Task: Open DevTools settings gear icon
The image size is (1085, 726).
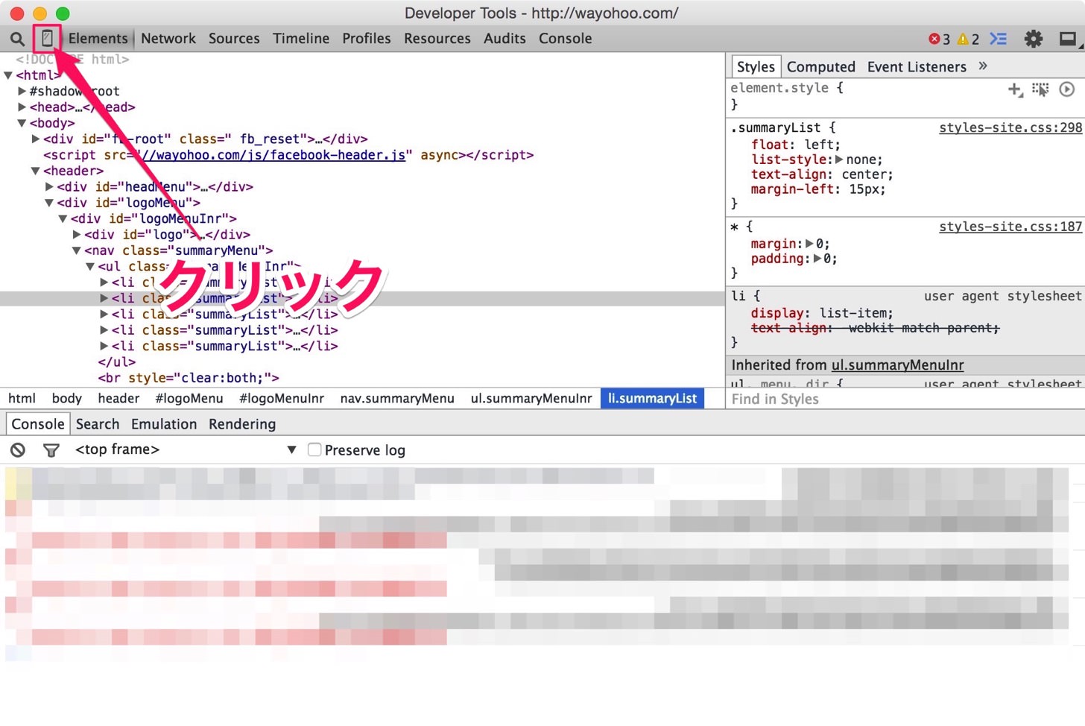Action: tap(1033, 39)
